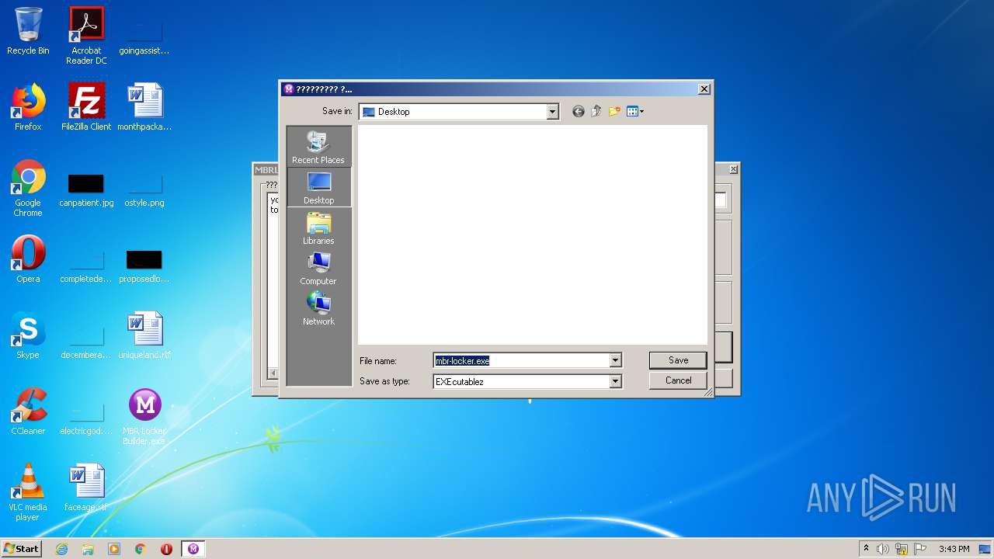The height and width of the screenshot is (559, 994).
Task: Go back to last folder visited
Action: [x=578, y=112]
